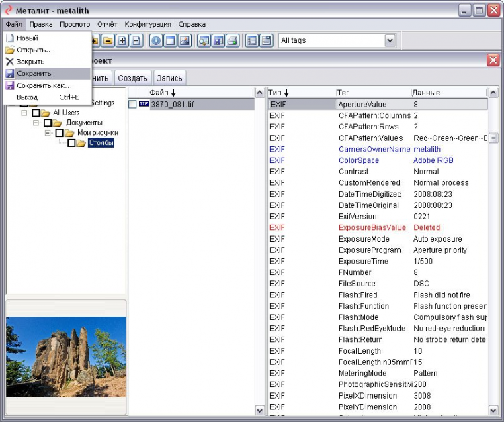Screen dimensions: 504x422
Task: Click the blue info icon in toolbar
Action: pyautogui.click(x=156, y=41)
